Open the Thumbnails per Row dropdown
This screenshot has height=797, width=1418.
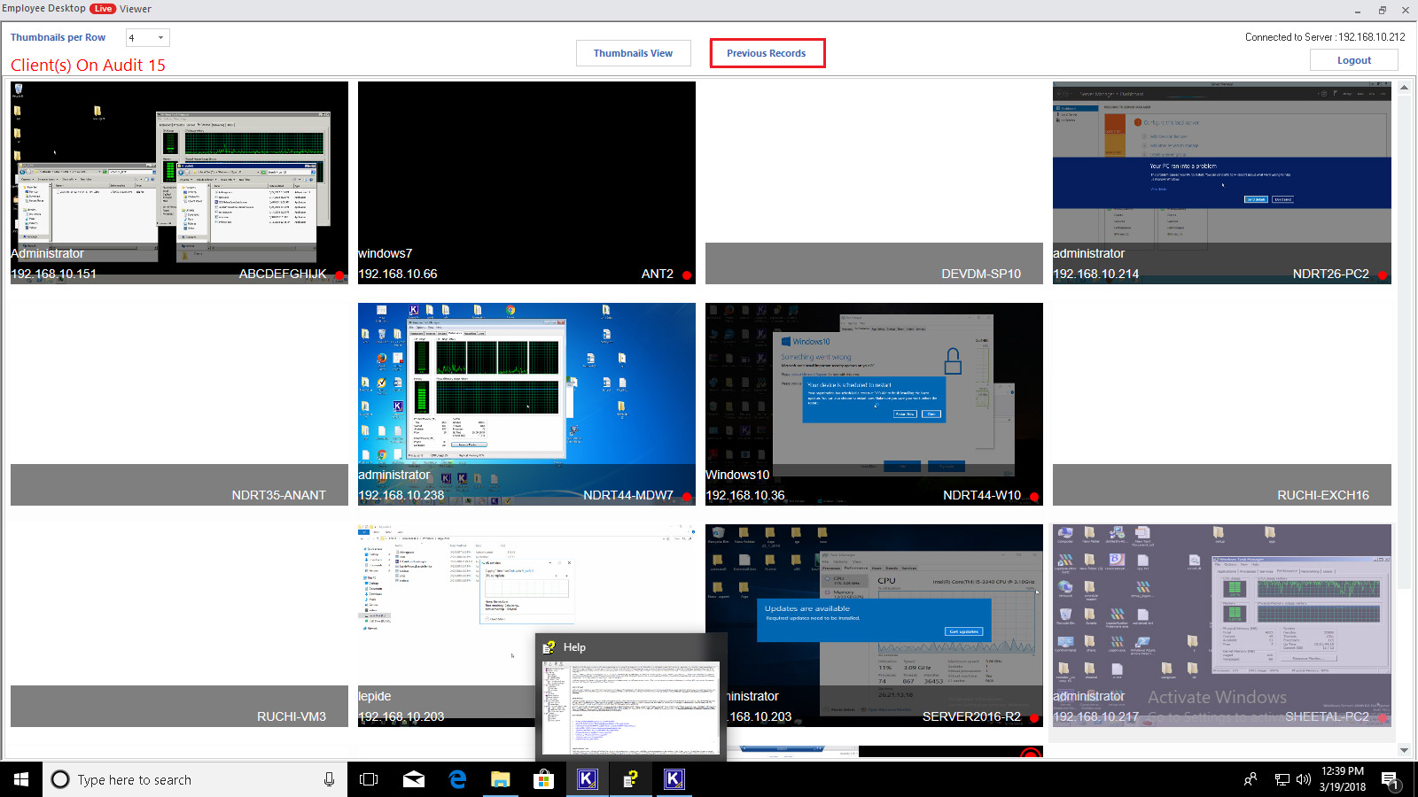point(162,37)
